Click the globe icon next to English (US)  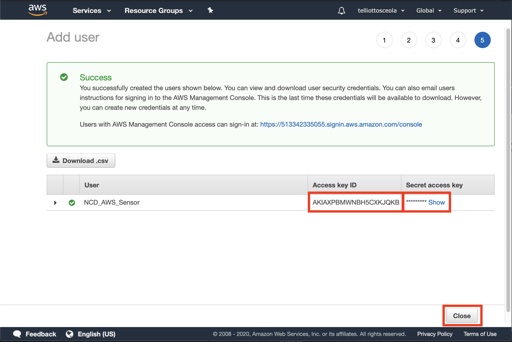[69, 334]
